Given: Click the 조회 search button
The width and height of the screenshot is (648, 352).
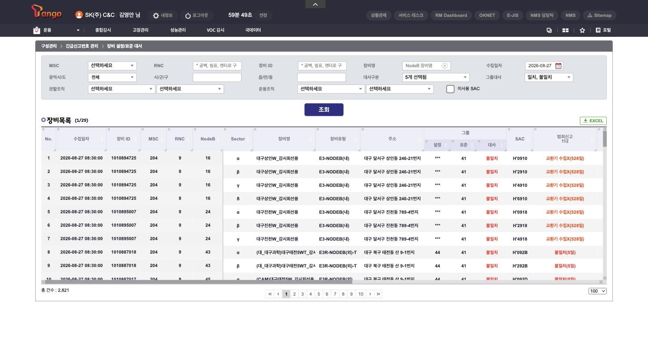Looking at the screenshot, I should point(324,110).
